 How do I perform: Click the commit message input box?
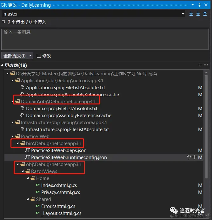105,39
